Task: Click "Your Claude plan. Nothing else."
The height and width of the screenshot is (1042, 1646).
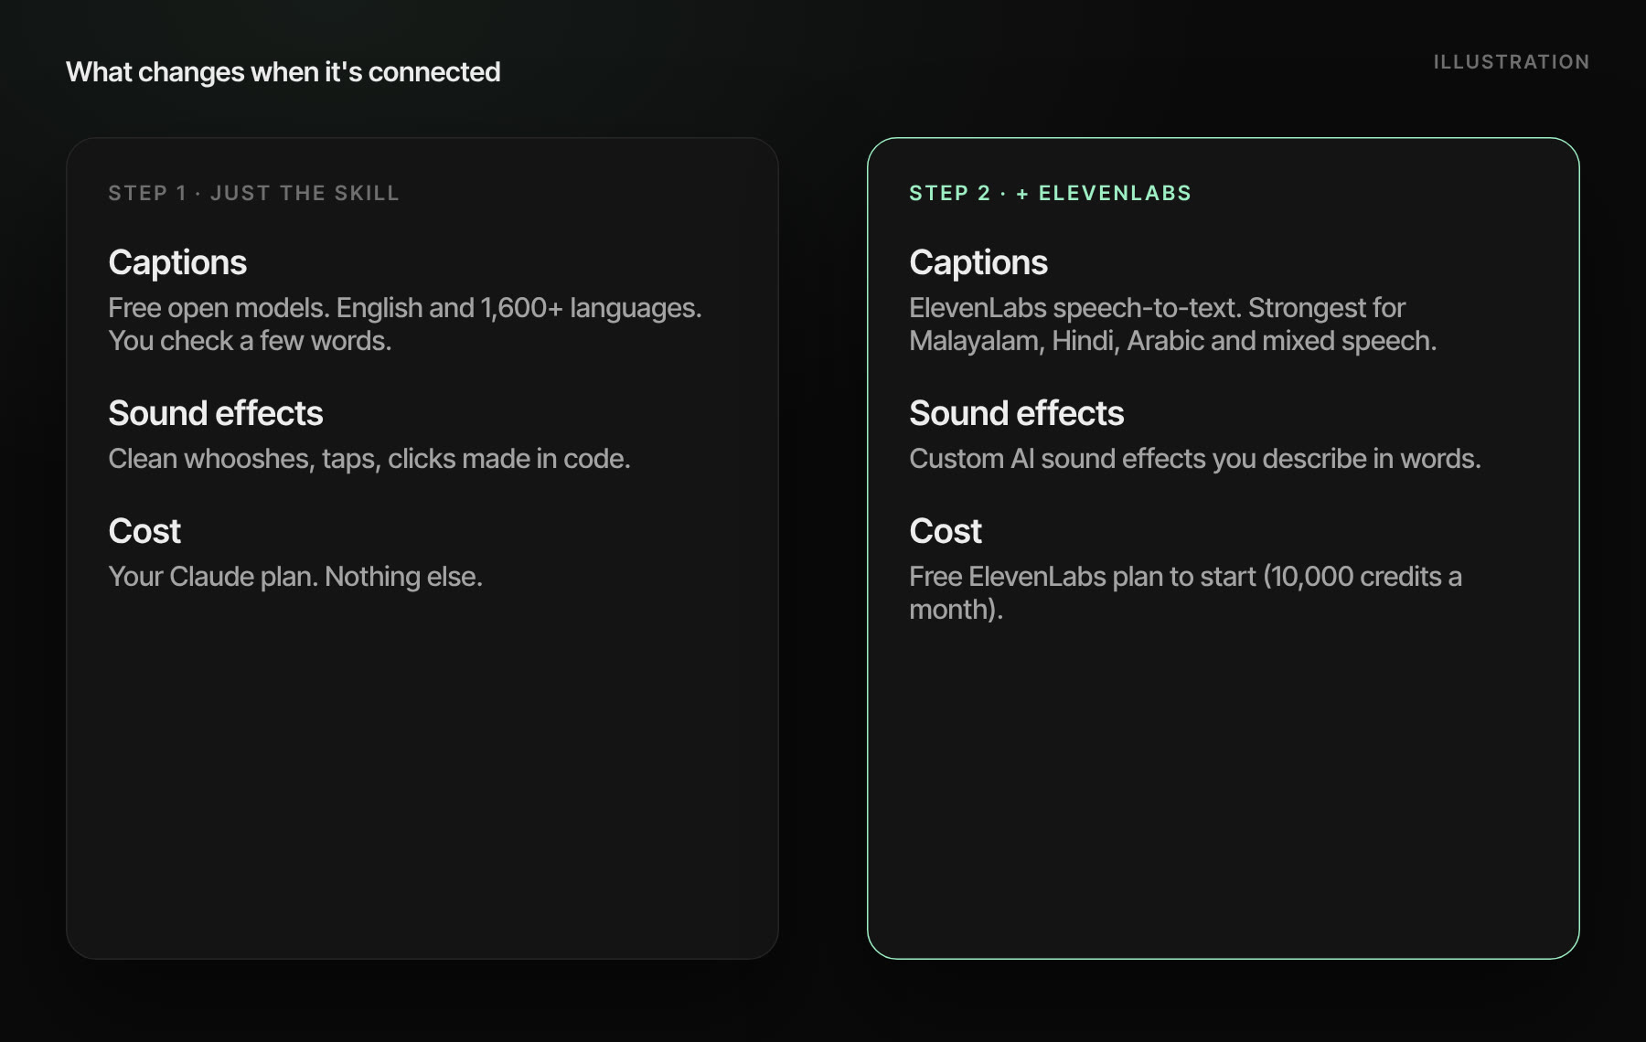Action: [x=295, y=577]
